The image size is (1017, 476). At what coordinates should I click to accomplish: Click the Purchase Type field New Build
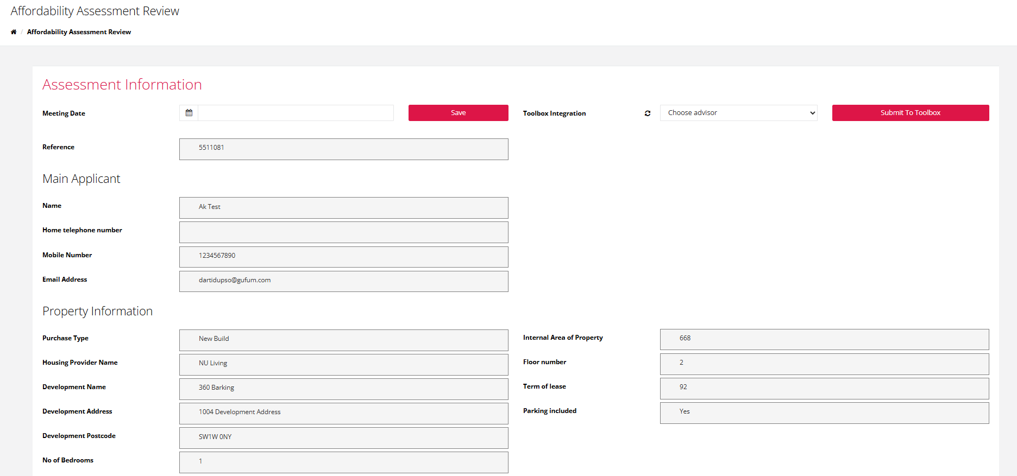(x=343, y=340)
